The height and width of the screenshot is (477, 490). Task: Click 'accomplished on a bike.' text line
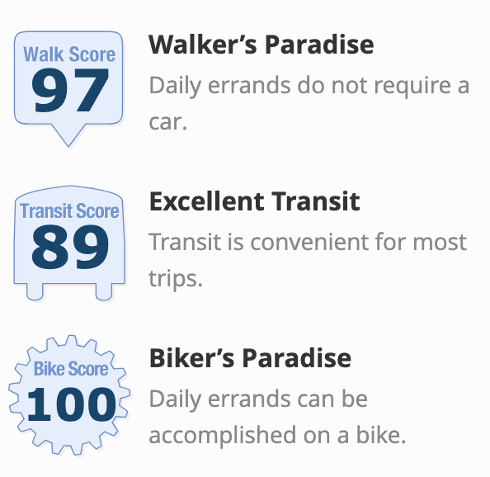277,435
